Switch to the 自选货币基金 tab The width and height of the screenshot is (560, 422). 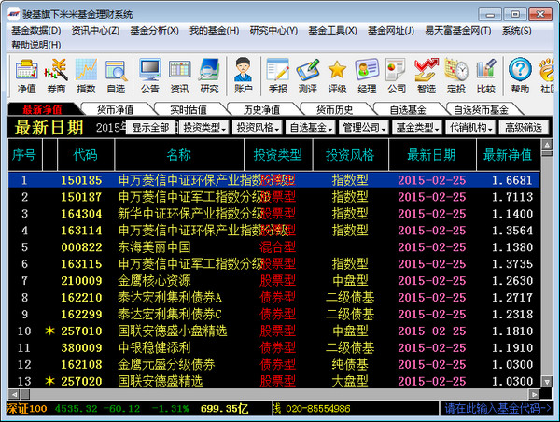click(x=481, y=109)
